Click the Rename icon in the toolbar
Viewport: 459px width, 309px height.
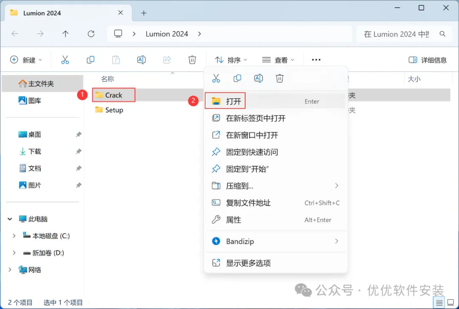pos(142,60)
